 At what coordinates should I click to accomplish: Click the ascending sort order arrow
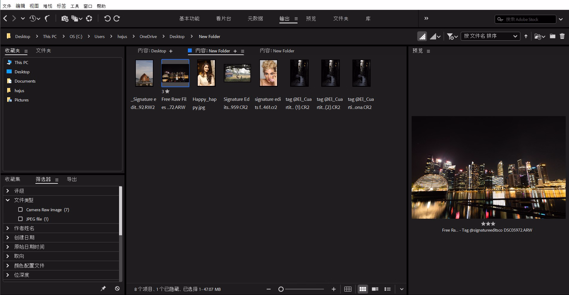click(526, 36)
